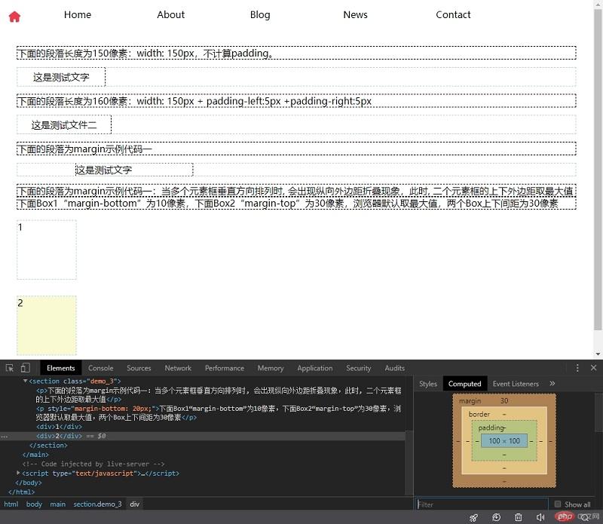
Task: Click the speaker volume icon in bottom bar
Action: click(540, 517)
